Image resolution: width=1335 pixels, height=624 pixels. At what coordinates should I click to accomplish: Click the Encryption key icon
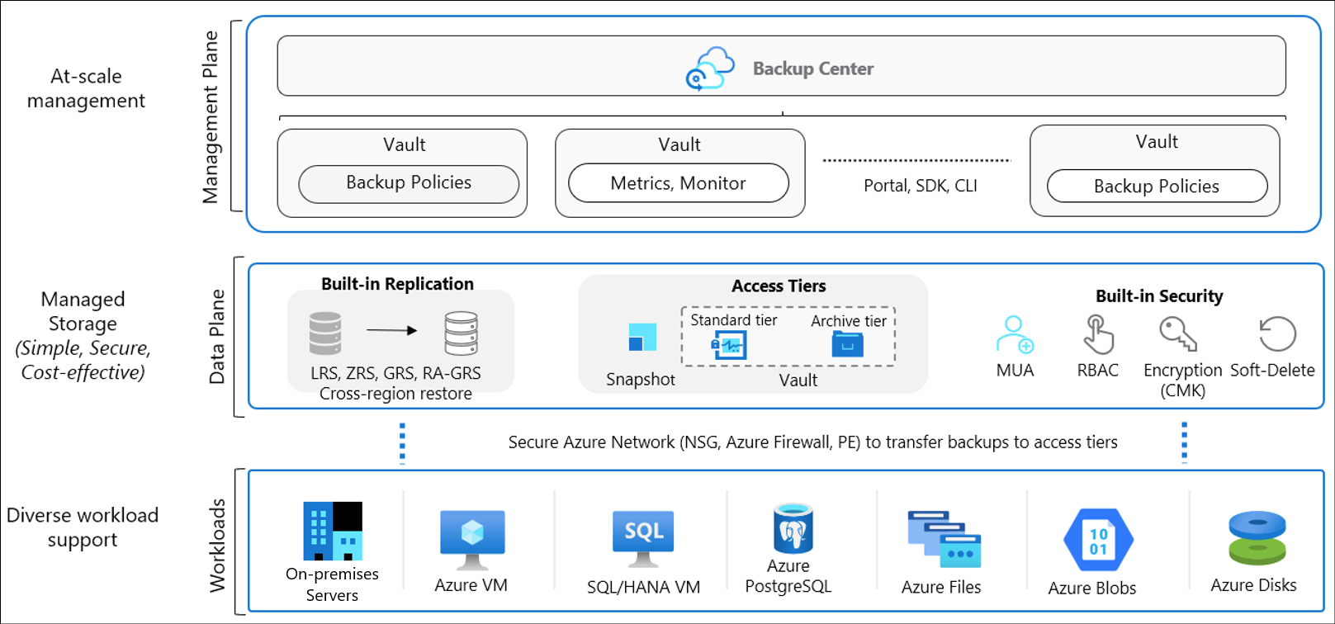pyautogui.click(x=1178, y=334)
